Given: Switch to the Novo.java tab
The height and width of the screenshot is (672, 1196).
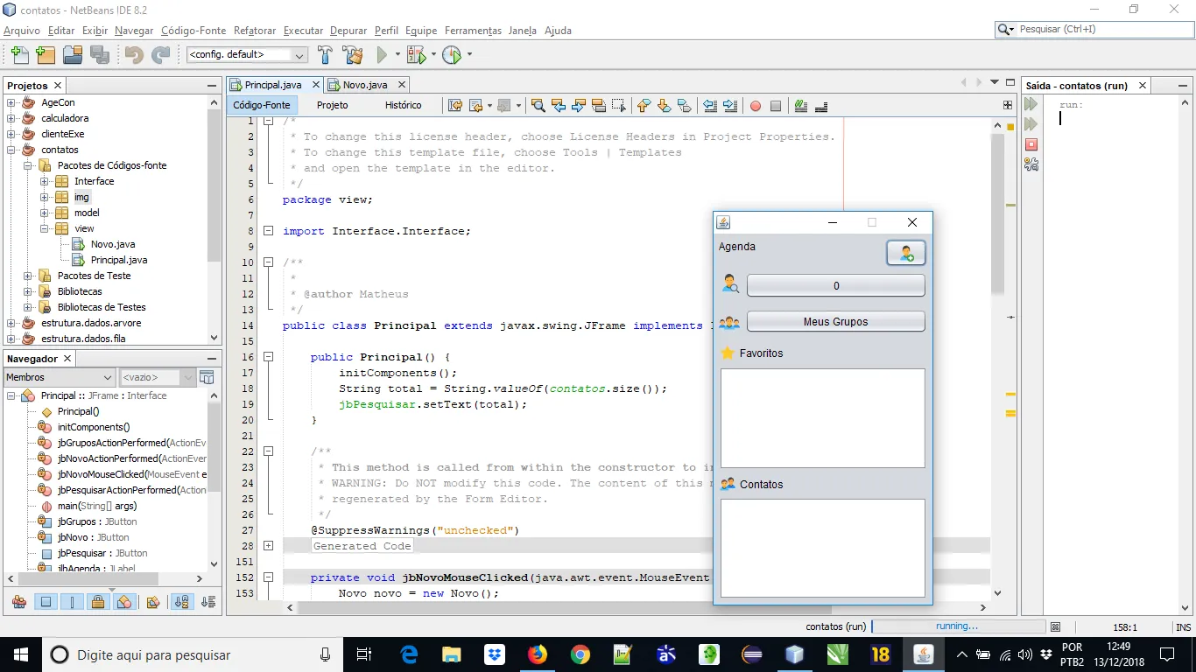Looking at the screenshot, I should click(x=364, y=85).
